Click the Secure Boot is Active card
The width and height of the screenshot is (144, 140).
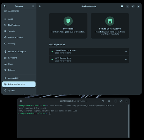110,26
